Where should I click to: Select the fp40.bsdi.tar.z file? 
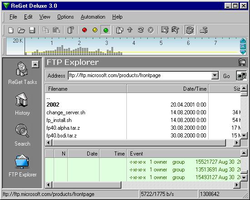61,136
